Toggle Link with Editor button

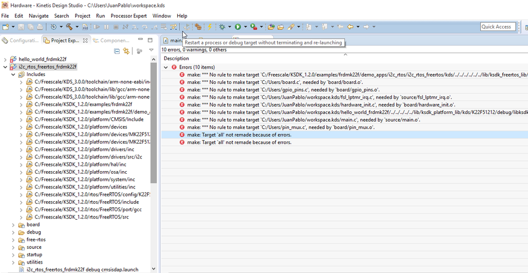(x=126, y=51)
